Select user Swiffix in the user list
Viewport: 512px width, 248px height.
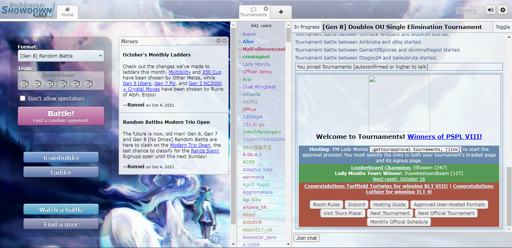(x=261, y=102)
